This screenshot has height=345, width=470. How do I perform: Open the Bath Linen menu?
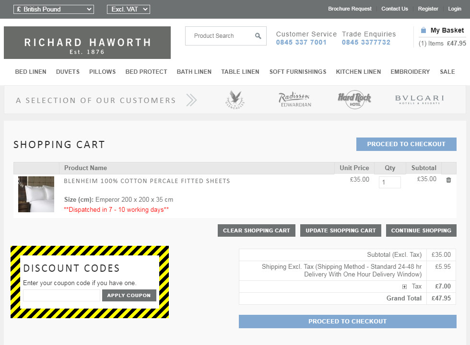[x=194, y=72]
